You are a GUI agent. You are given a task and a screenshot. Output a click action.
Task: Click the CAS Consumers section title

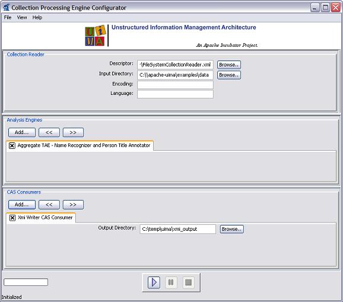coord(24,192)
